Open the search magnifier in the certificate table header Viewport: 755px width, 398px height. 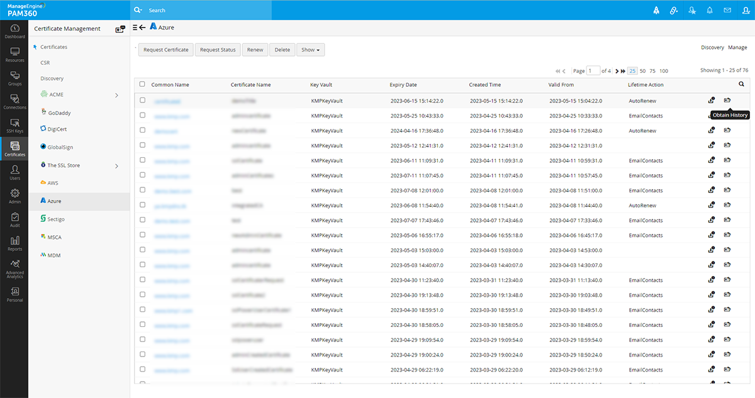741,84
